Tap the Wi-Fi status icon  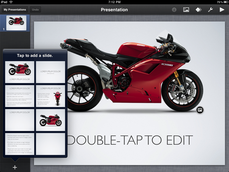11,2
